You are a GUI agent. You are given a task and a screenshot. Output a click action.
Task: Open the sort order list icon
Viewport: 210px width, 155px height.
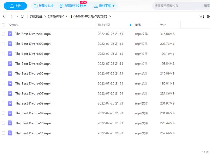(x=202, y=16)
